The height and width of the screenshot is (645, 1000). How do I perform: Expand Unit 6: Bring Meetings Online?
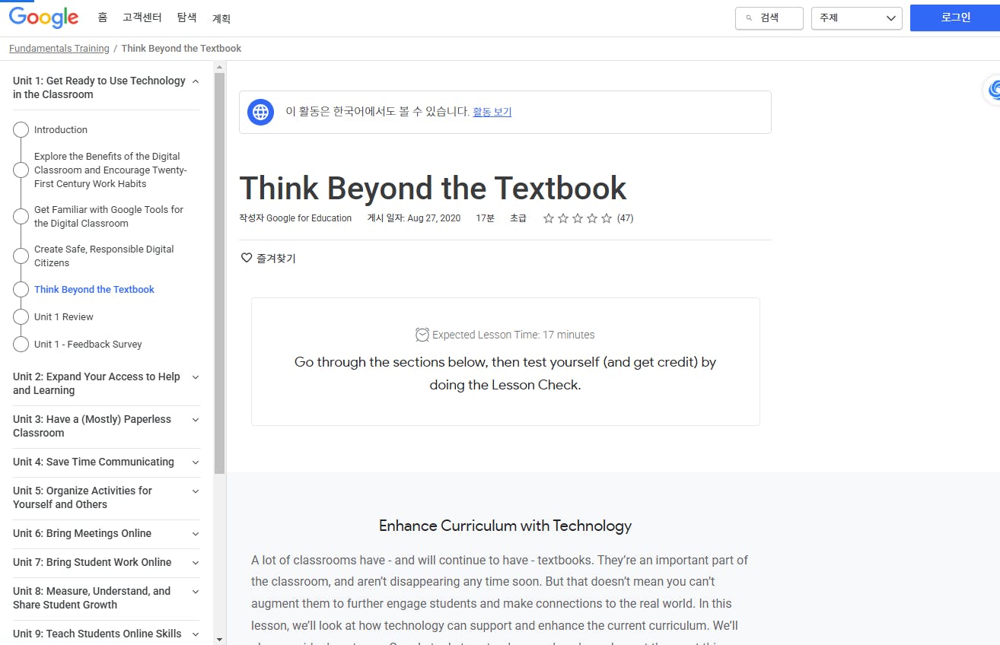click(196, 534)
